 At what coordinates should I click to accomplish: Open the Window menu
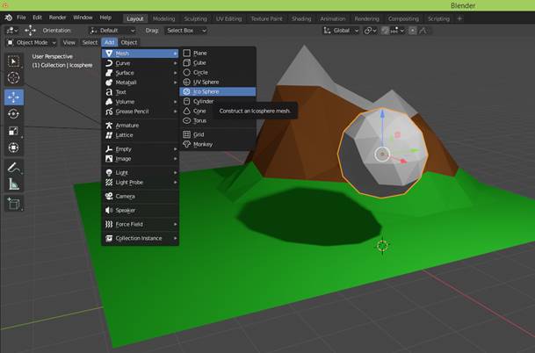83,18
